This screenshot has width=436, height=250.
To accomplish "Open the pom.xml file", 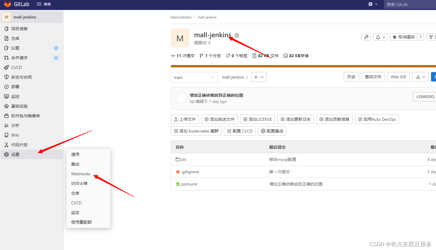I will point(189,184).
